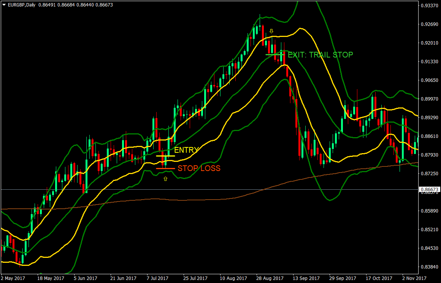Click the 28 Aug 2017 date label

pos(270,278)
